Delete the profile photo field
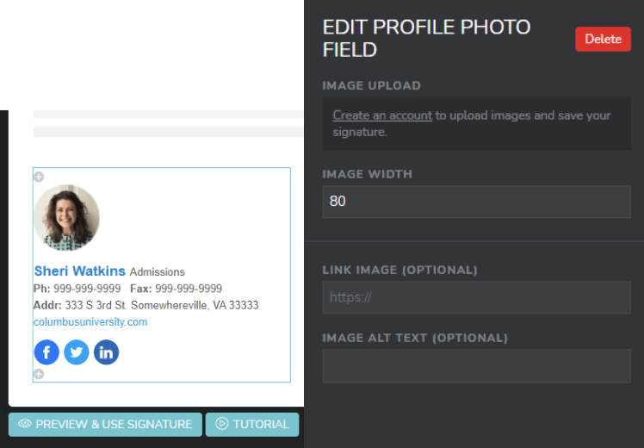Viewport: 644px width, 448px height. point(603,39)
